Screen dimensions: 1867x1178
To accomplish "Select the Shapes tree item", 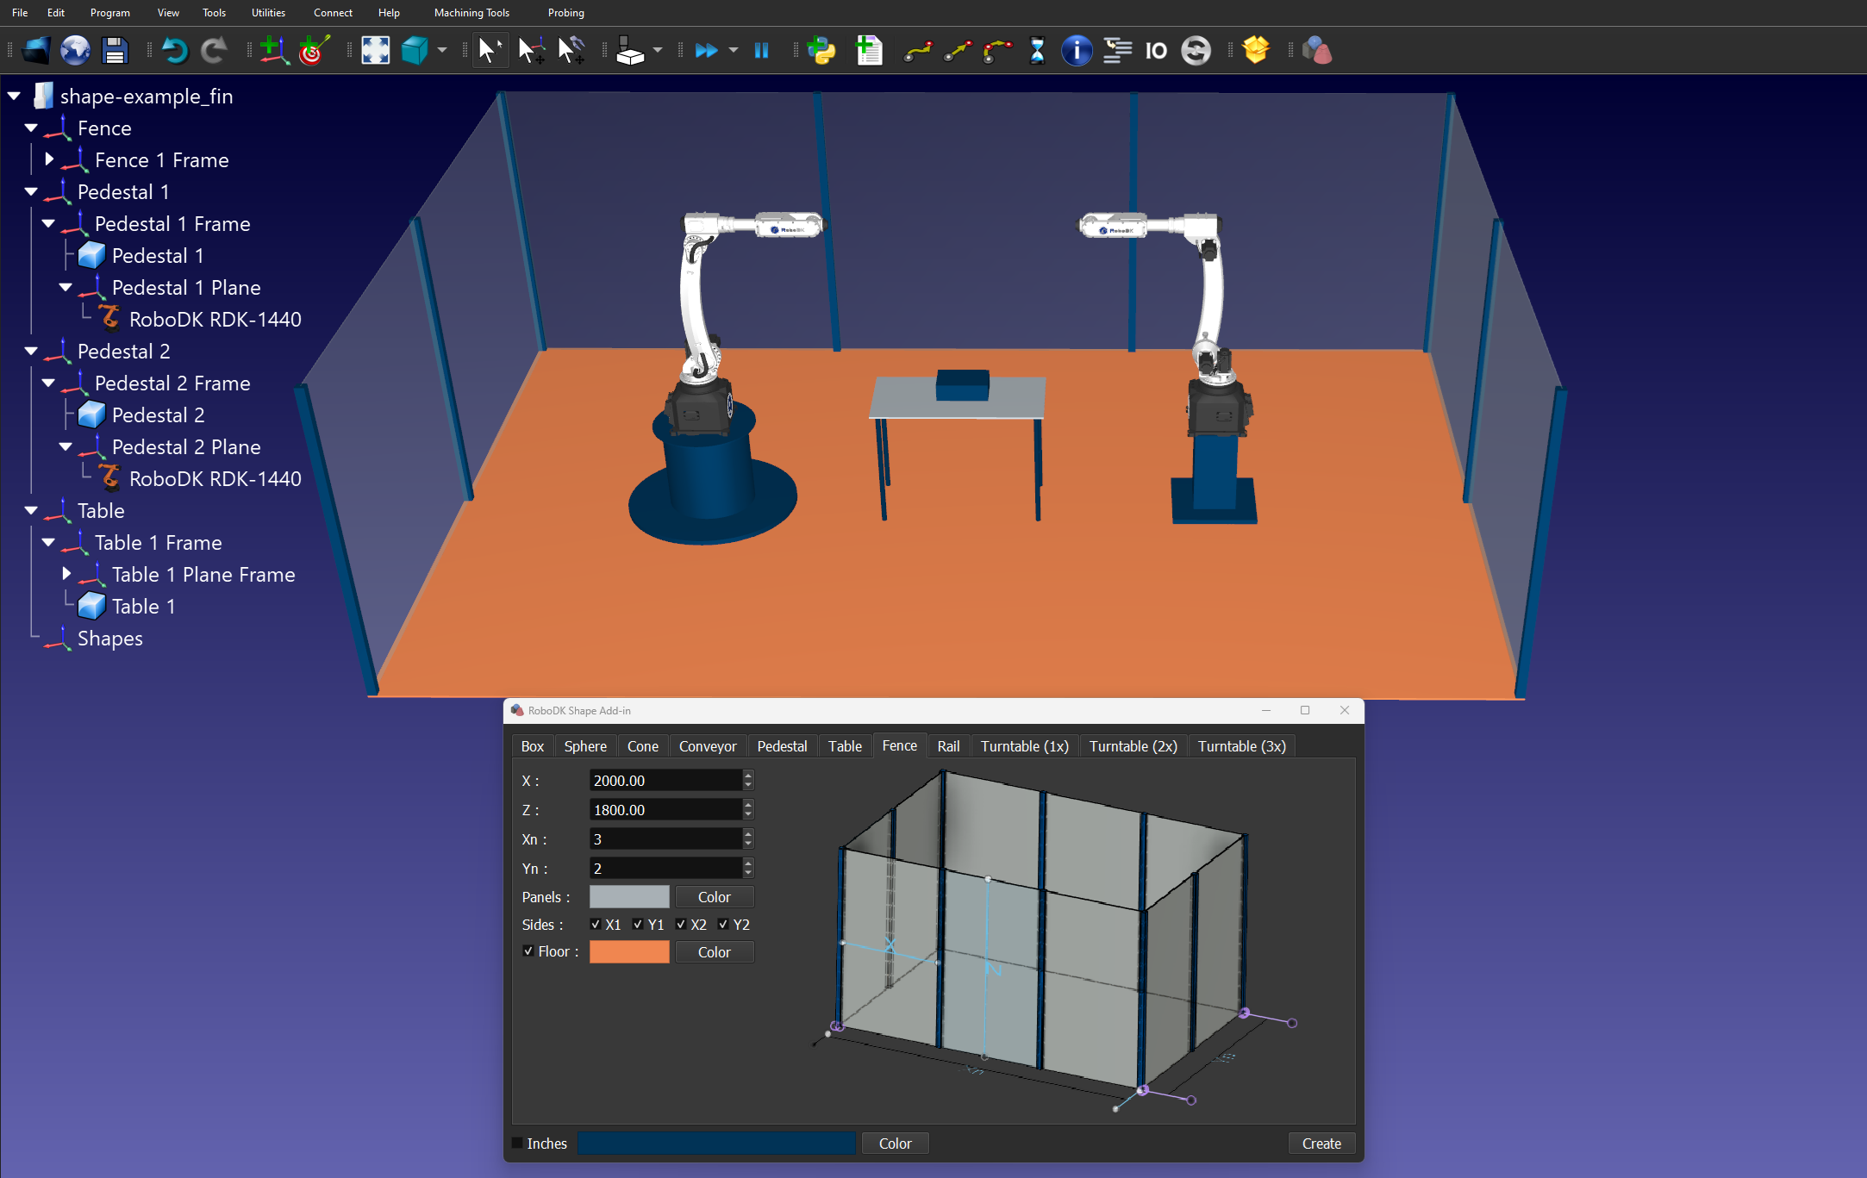I will pyautogui.click(x=109, y=639).
